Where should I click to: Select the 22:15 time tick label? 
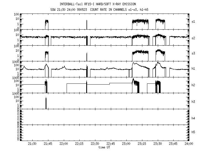79,144
